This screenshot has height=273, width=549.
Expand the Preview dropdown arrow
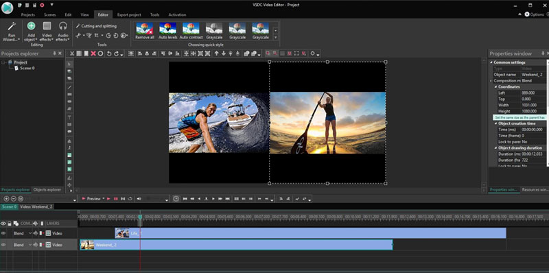[x=104, y=199]
